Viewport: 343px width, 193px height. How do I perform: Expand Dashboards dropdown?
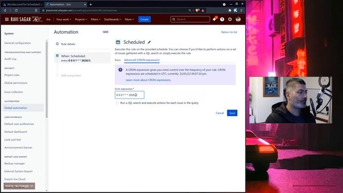pos(113,19)
